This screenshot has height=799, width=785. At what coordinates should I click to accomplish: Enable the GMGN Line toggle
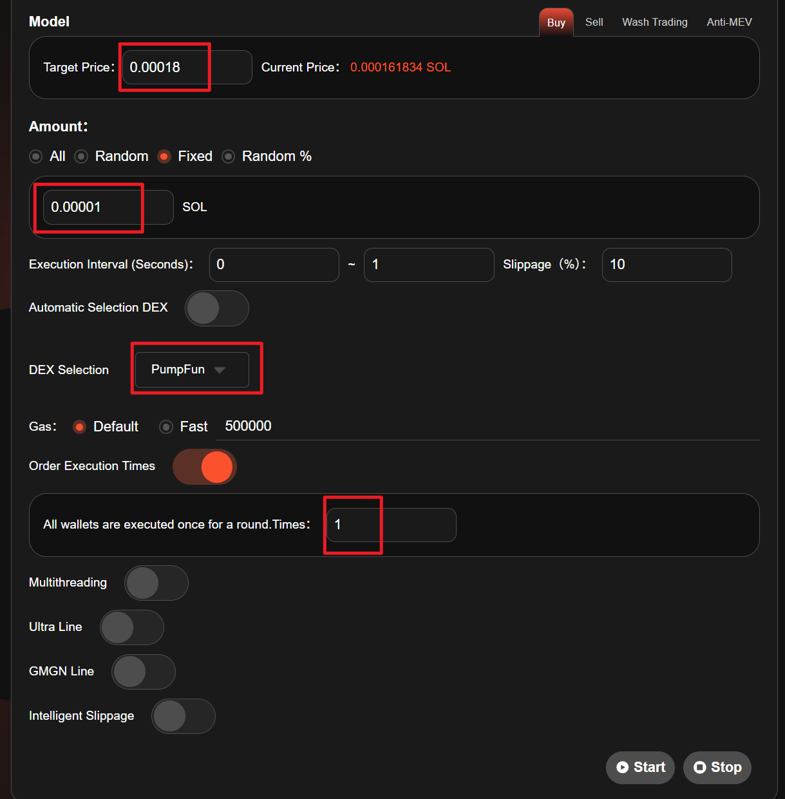coord(143,672)
